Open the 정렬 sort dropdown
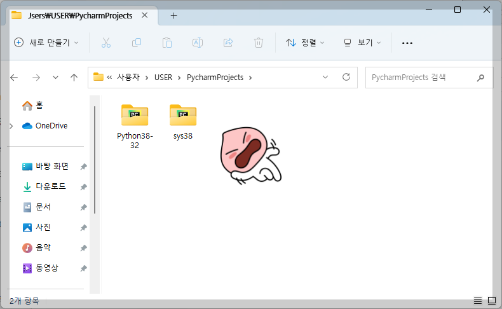Screen dimensions: 502x309 pyautogui.click(x=305, y=43)
